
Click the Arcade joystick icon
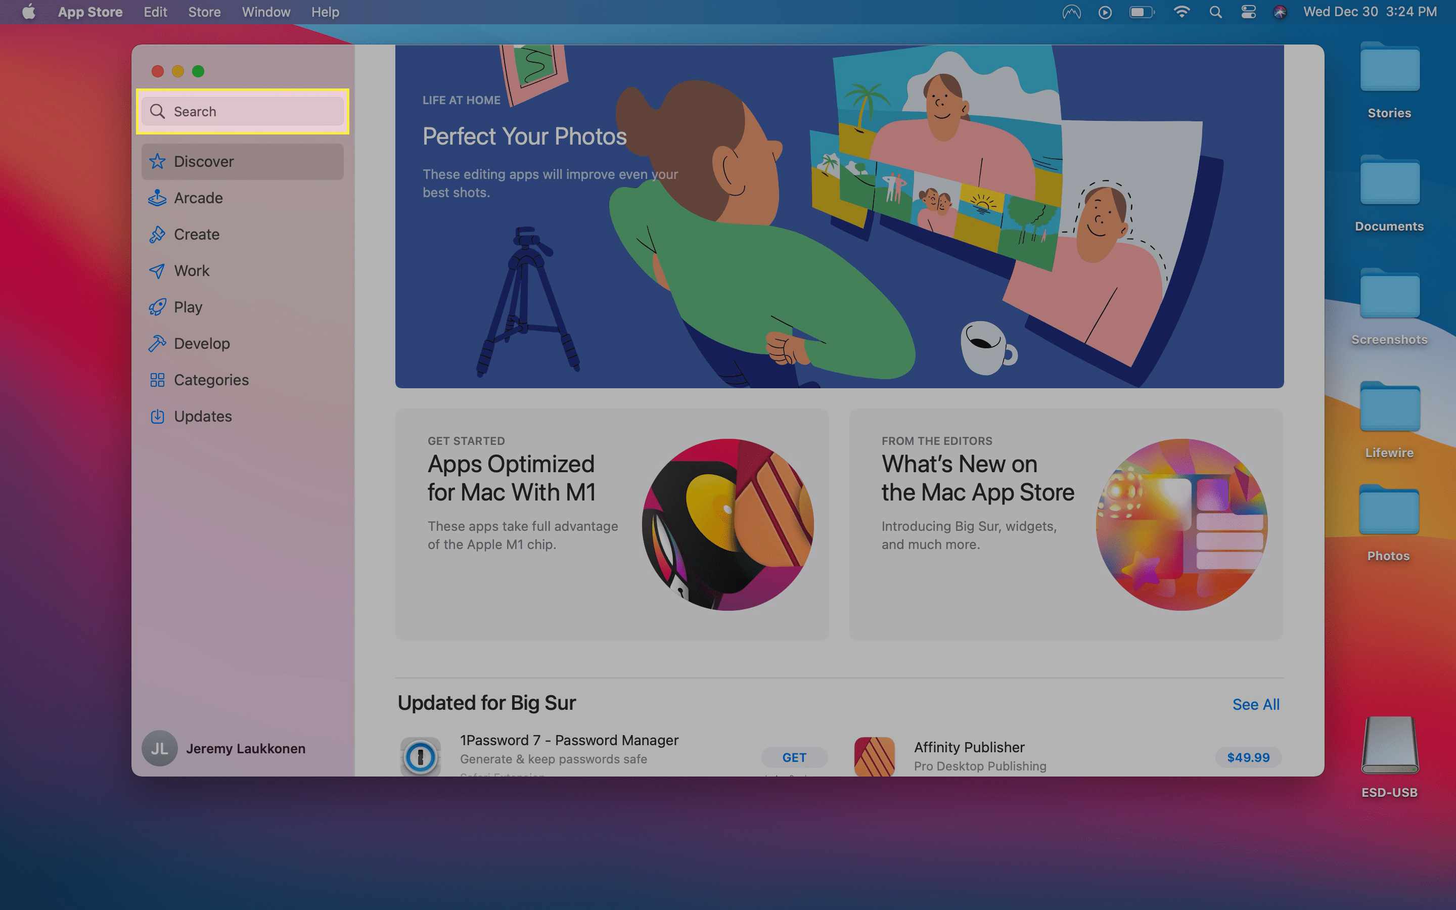(x=157, y=198)
